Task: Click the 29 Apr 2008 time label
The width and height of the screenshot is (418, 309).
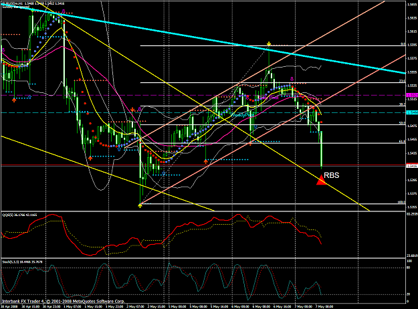Action: pyautogui.click(x=9, y=306)
